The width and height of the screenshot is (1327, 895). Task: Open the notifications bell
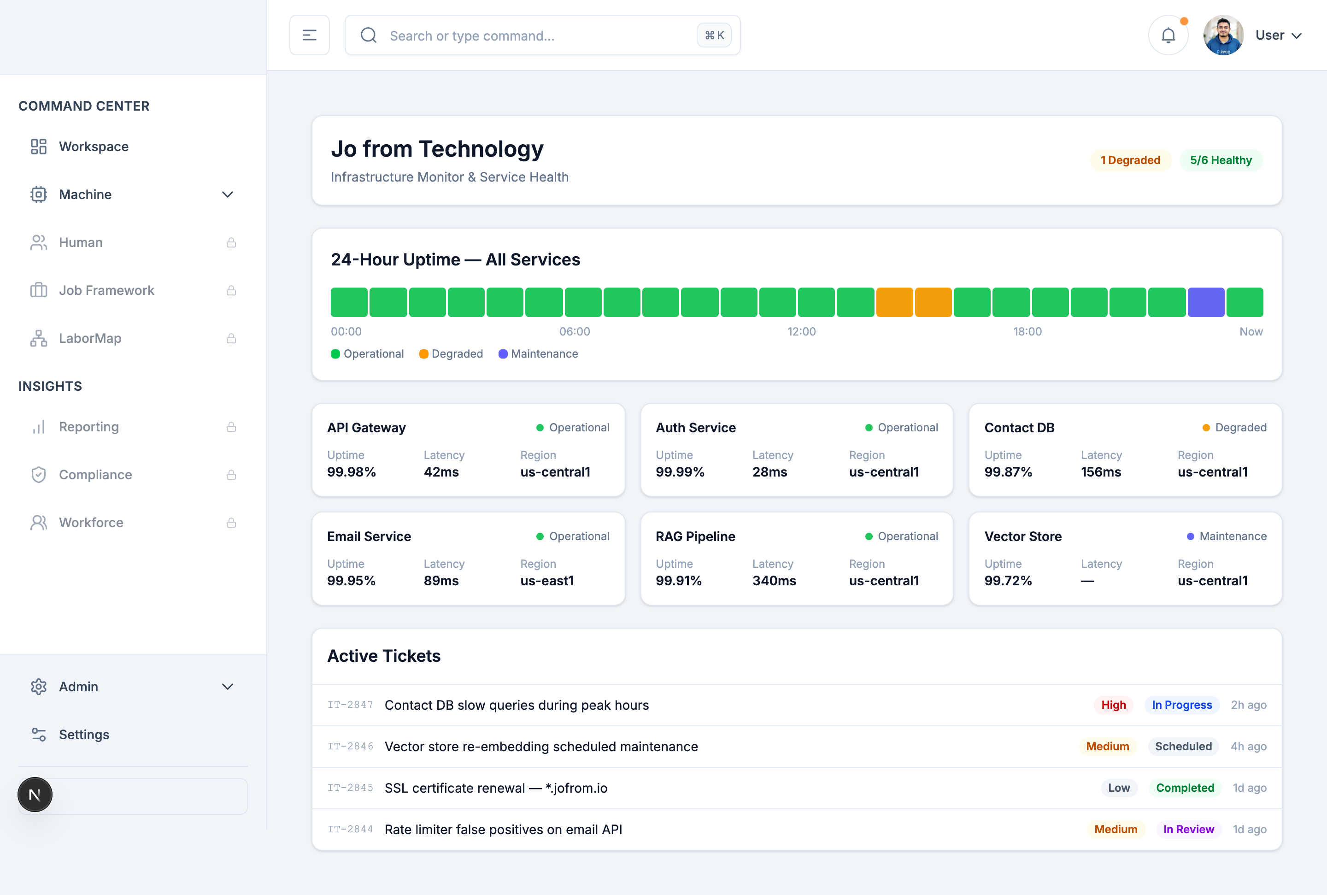1168,35
